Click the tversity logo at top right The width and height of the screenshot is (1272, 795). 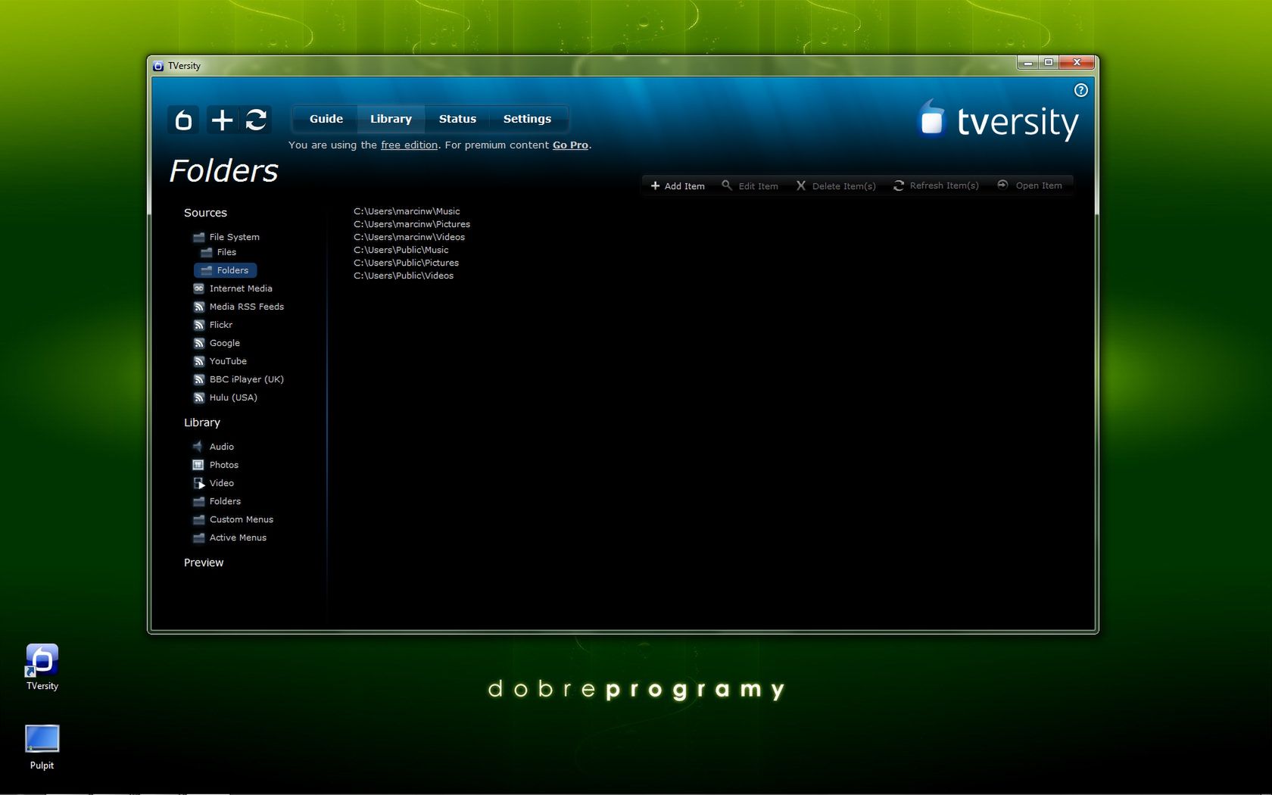(997, 120)
